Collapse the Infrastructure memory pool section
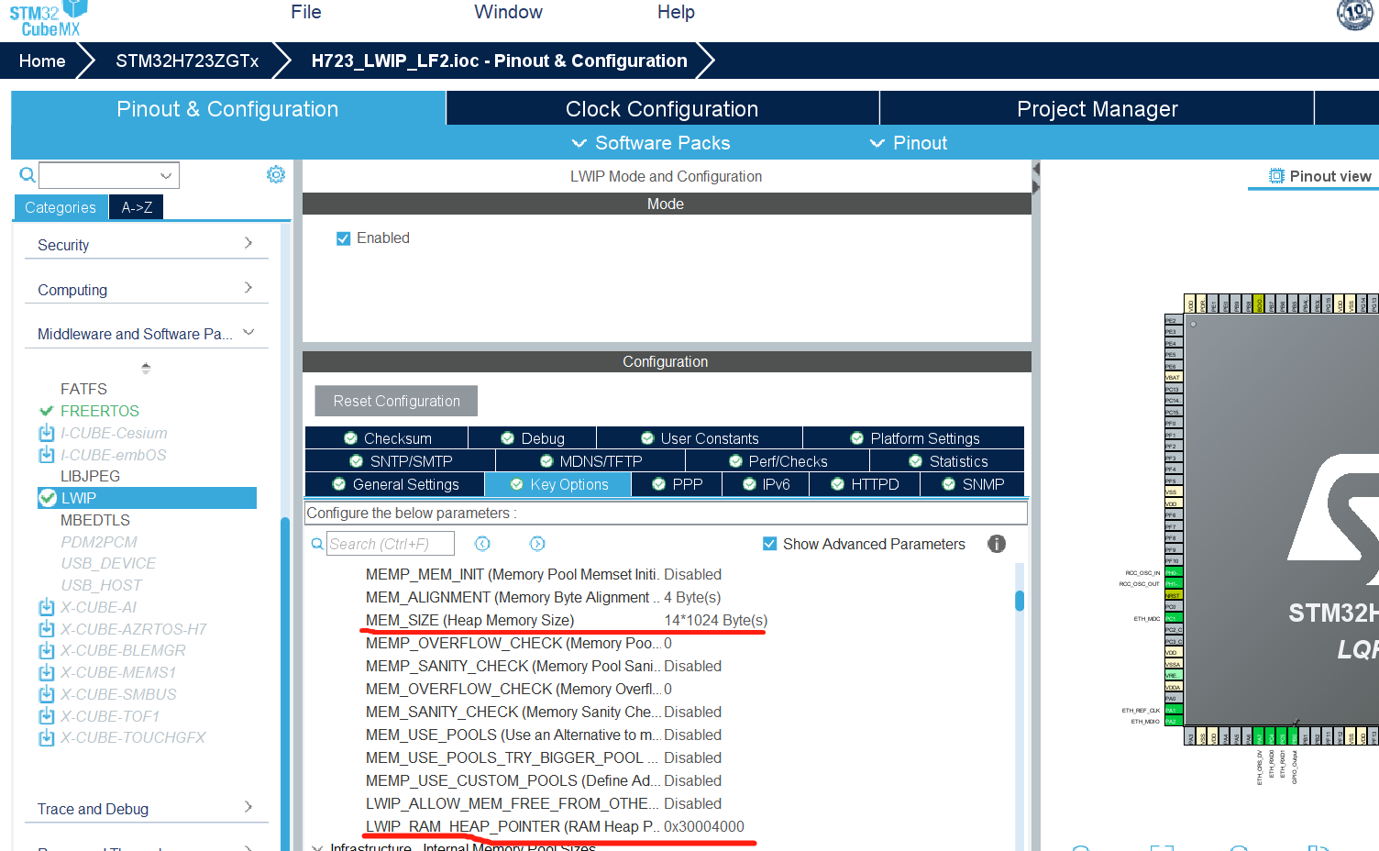Screen dimensions: 1379x851 point(317,846)
